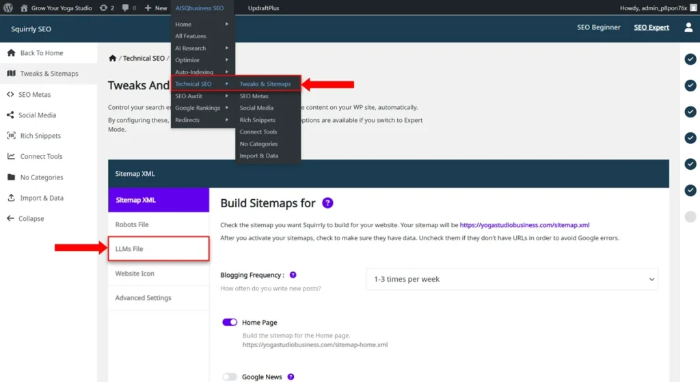The height and width of the screenshot is (382, 700).
Task: Click the sitemap-home.xml URL text
Action: pyautogui.click(x=314, y=344)
